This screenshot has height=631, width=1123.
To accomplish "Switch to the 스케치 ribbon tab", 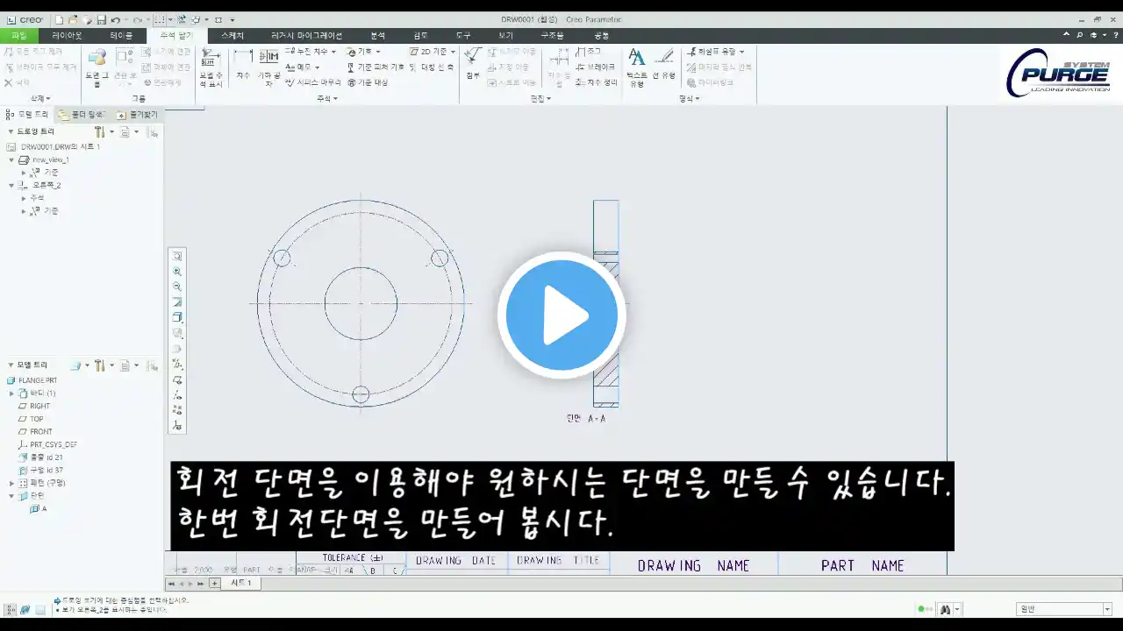I will point(232,36).
